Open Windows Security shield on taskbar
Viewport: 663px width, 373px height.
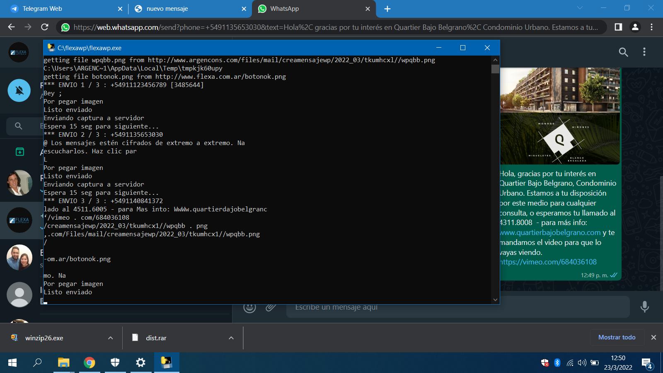pos(115,363)
